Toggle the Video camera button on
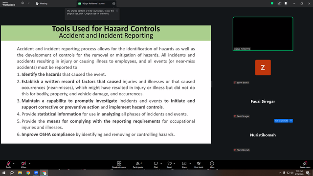The width and height of the screenshot is (313, 176). [x=23, y=164]
